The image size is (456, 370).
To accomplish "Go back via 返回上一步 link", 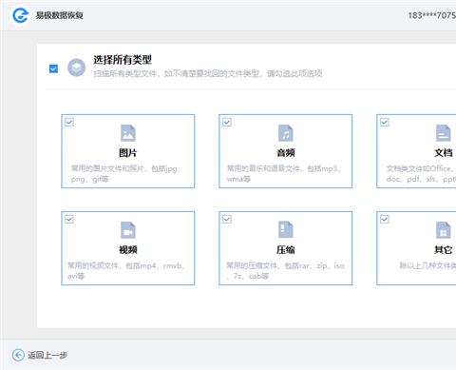I will coord(47,355).
